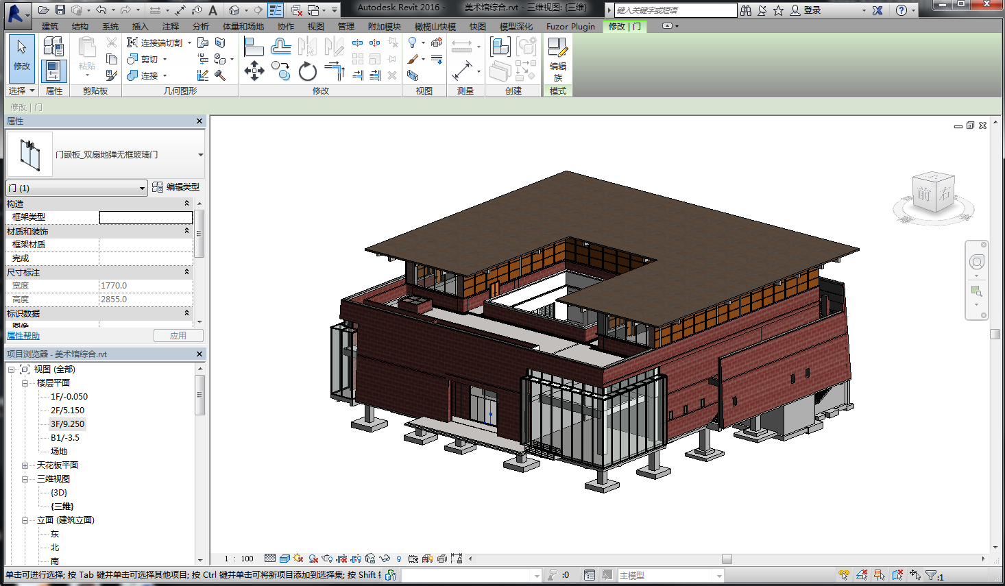The height and width of the screenshot is (586, 1005).
Task: Open the 连接 (Join) geometry dropdown arrow
Action: (x=165, y=76)
